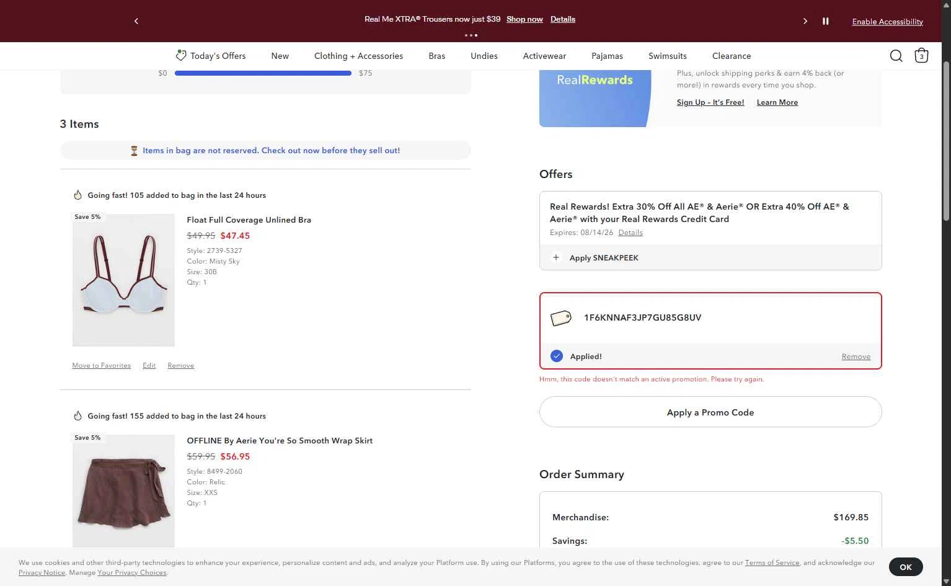Screen dimensions: 951x586
Task: Open the Activewear menu
Action: 544,56
